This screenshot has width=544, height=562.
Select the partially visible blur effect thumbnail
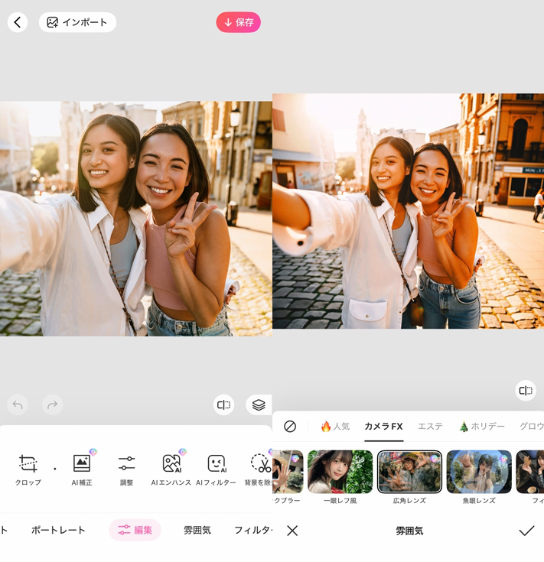pyautogui.click(x=288, y=472)
